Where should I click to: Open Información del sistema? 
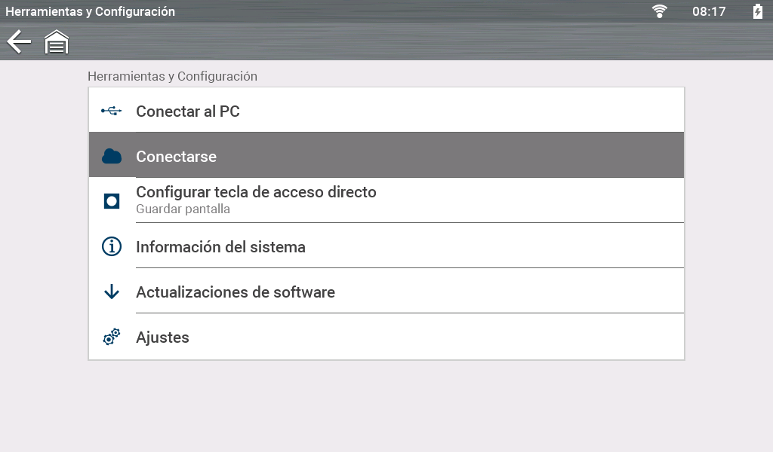click(220, 247)
